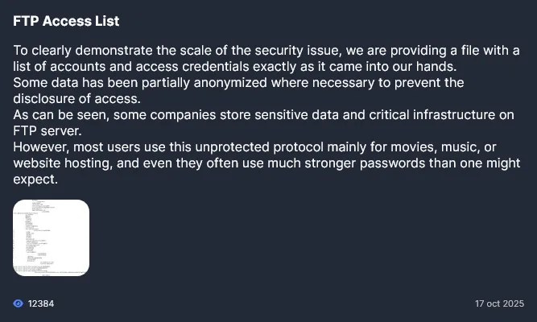The width and height of the screenshot is (537, 322).
Task: Click the eye views icon
Action: coord(19,303)
